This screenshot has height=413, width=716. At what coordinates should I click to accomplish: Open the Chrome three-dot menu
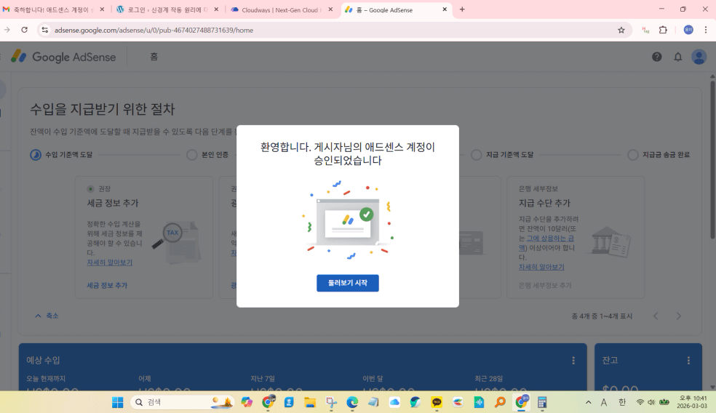coord(706,30)
